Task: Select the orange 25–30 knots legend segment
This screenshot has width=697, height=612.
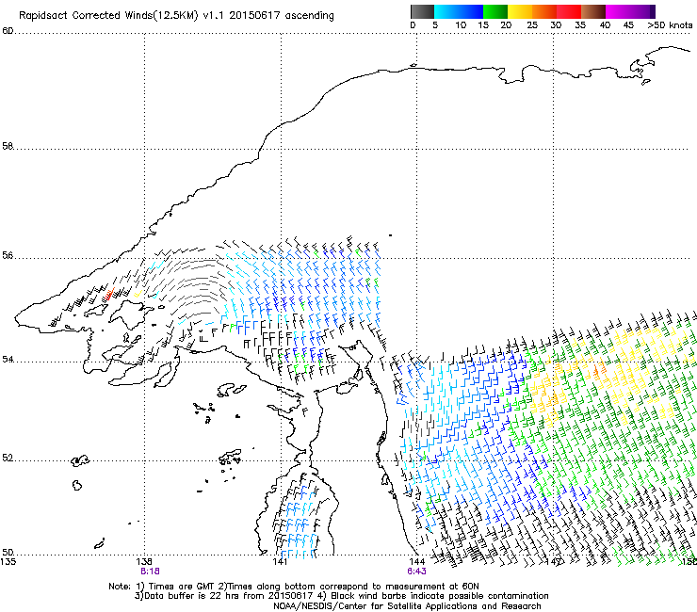Action: (x=544, y=11)
